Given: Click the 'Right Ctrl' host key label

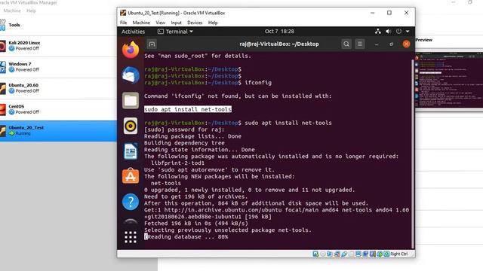Looking at the screenshot, I should coord(399,254).
